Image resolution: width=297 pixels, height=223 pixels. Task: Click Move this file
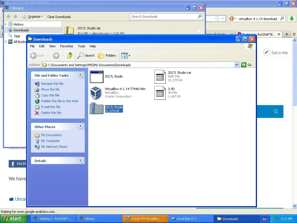pyautogui.click(x=50, y=89)
